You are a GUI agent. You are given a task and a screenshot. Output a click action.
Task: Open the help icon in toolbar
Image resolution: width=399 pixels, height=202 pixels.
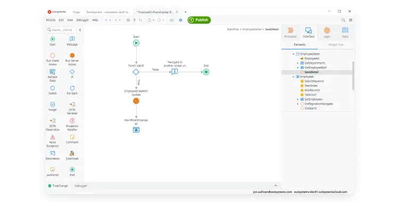[180, 20]
